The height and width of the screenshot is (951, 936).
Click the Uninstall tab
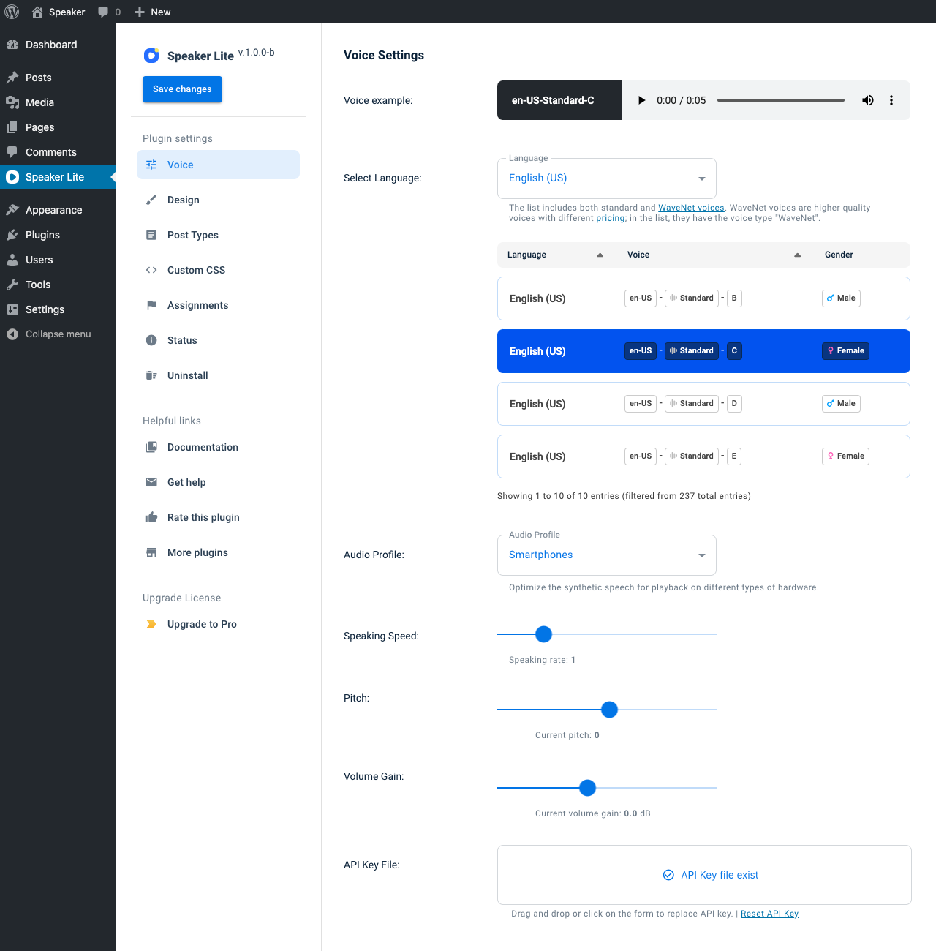pos(218,375)
